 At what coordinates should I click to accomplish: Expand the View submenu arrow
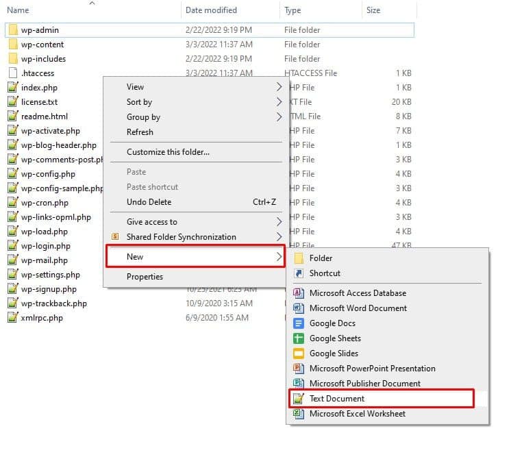[x=279, y=87]
